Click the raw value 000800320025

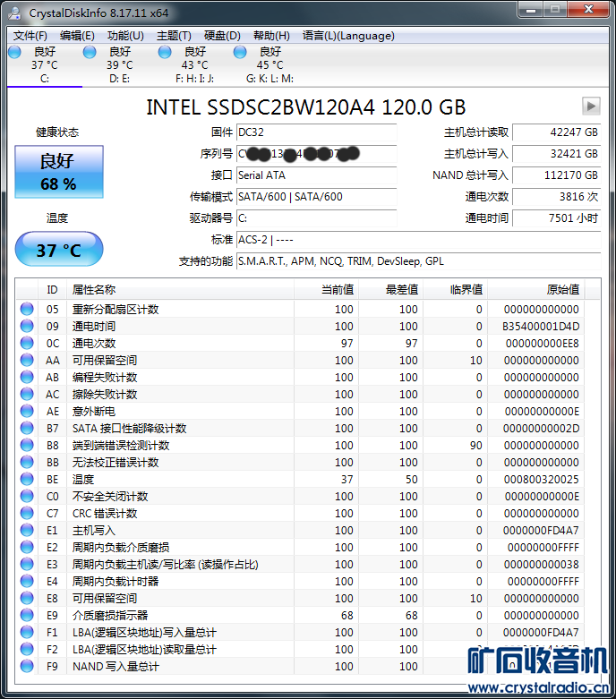[542, 479]
